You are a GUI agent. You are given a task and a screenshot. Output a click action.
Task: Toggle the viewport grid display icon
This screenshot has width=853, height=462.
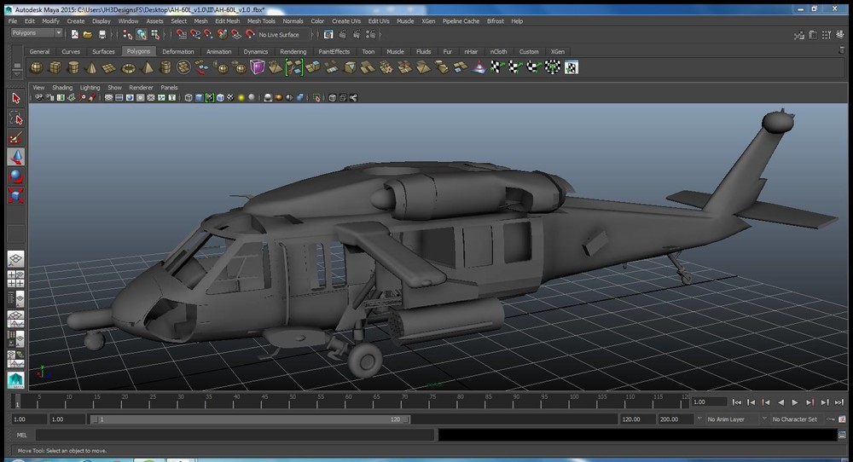click(108, 98)
